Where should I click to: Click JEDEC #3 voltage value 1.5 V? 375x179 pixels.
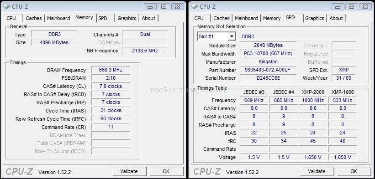(254, 157)
